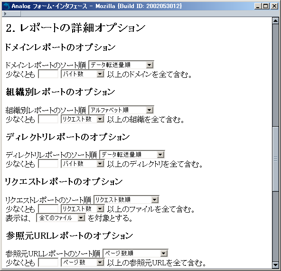Screen dimensions: 281x271
Task: Open referrer report ページ数 unit dropdown
Action: (83, 262)
